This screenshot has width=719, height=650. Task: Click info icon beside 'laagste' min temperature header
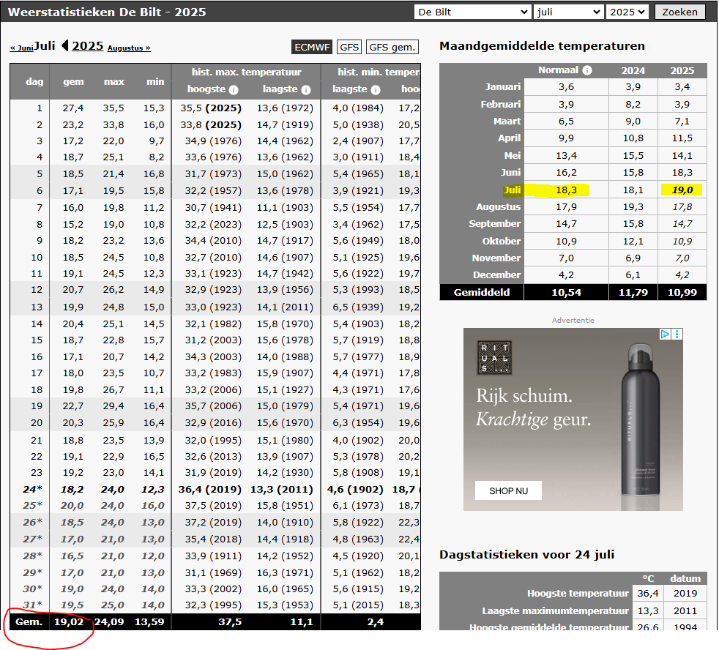[x=375, y=90]
